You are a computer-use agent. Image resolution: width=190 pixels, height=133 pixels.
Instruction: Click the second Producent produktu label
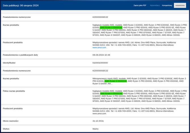tap(13, 109)
